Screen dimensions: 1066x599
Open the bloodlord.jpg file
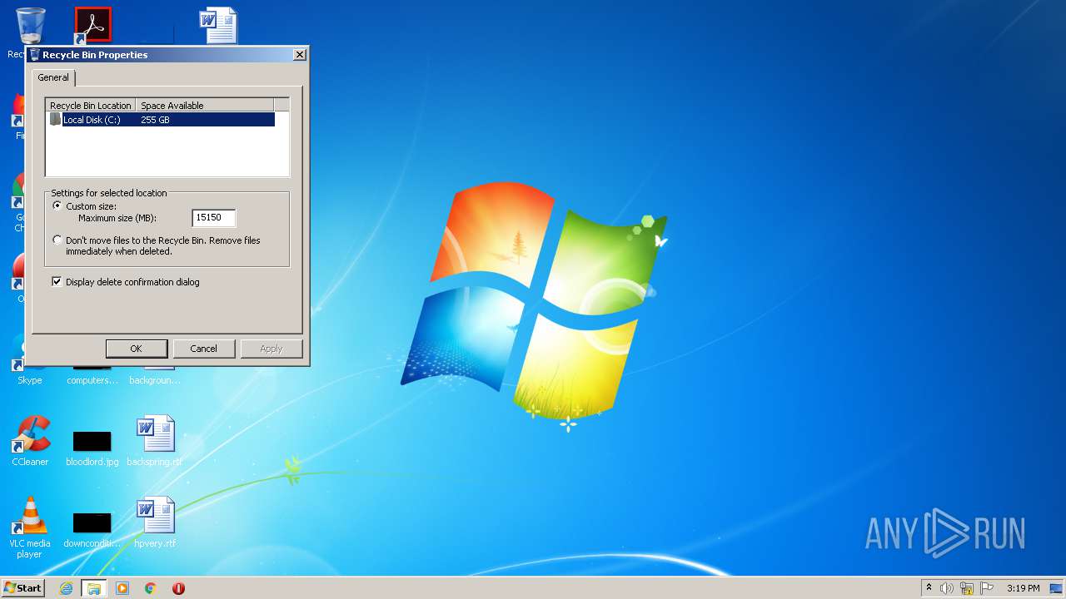pos(92,448)
